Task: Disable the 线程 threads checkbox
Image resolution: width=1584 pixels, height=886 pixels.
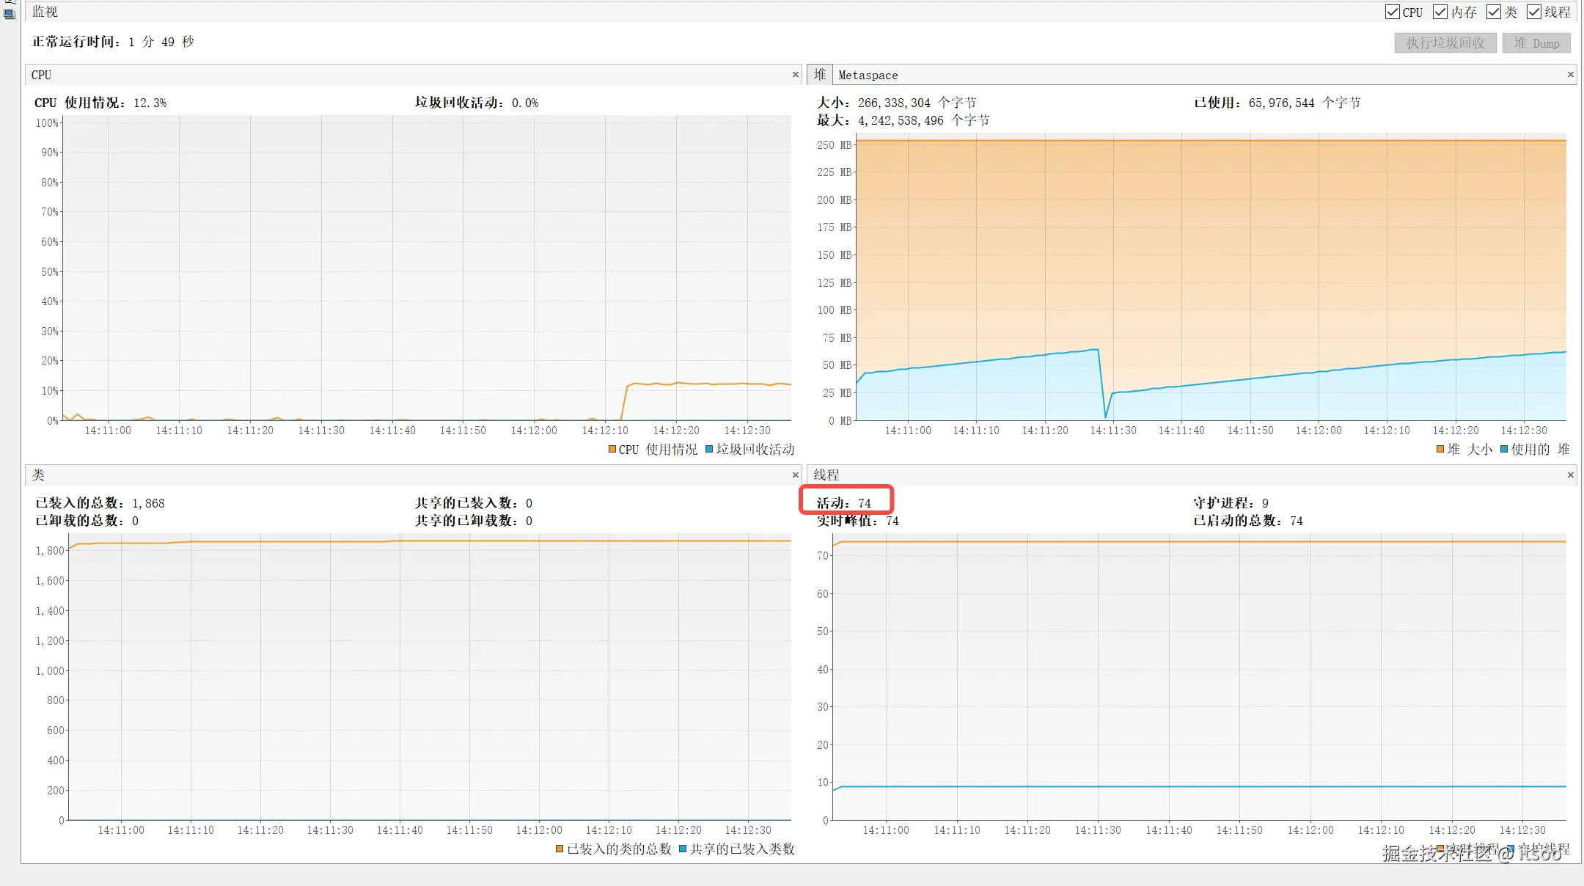Action: pos(1534,12)
